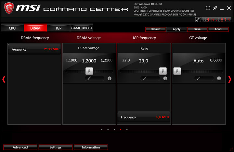Click the DRAM voltage slider handle
The width and height of the screenshot is (234, 152).
tap(89, 71)
